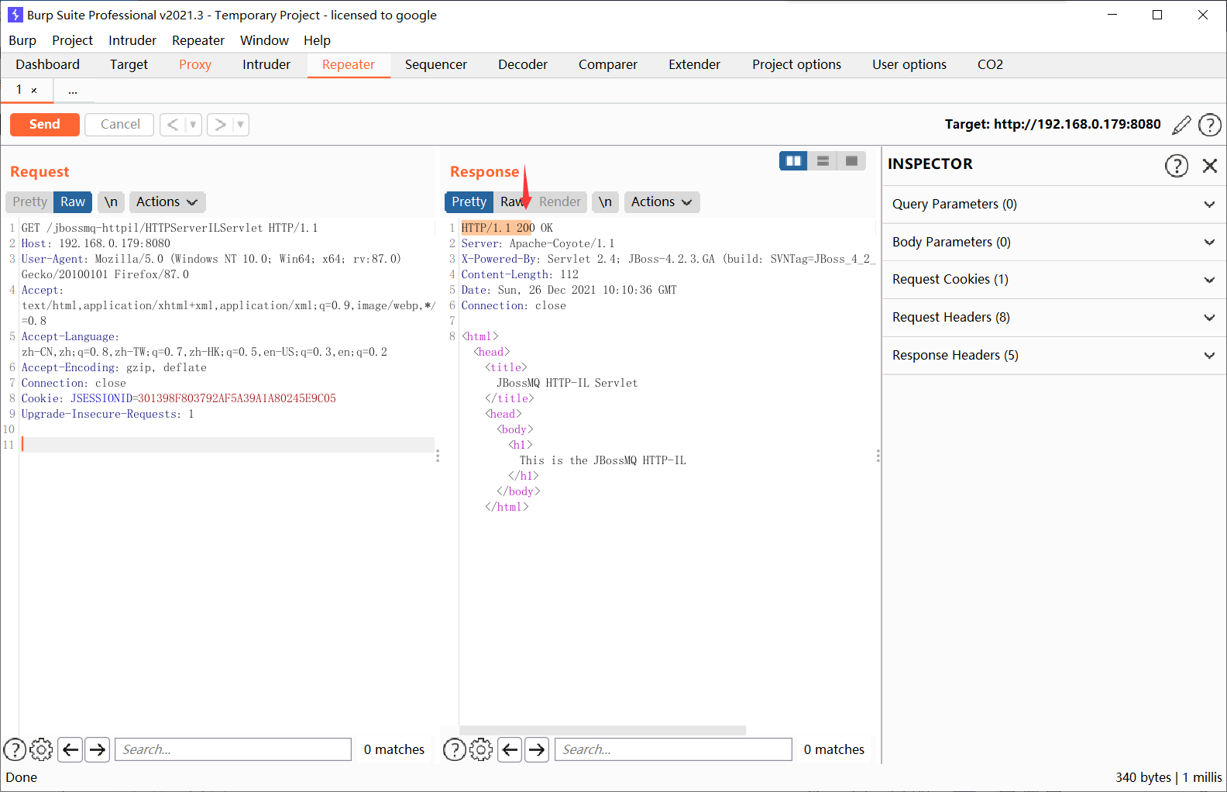This screenshot has width=1227, height=792.
Task: Open the Project options tab
Action: click(796, 64)
